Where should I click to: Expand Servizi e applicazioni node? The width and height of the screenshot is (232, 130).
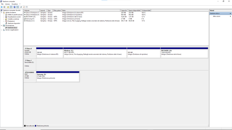[x=2, y=30]
